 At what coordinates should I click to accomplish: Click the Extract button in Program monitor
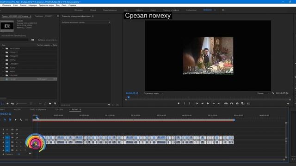click(231, 103)
